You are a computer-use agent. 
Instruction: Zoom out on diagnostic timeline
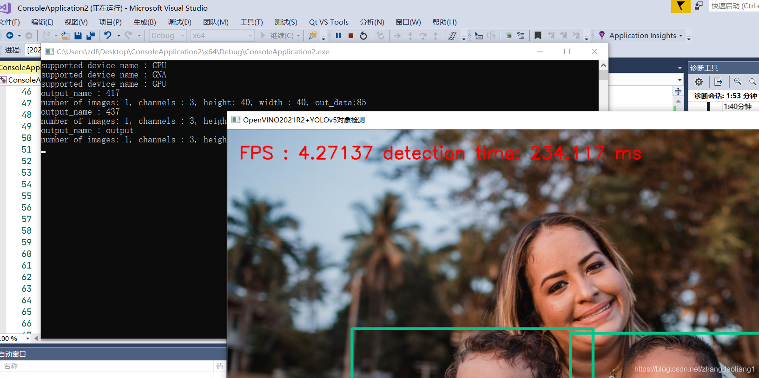752,82
